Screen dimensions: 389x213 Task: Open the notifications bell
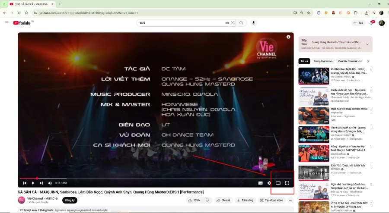pyautogui.click(x=371, y=23)
